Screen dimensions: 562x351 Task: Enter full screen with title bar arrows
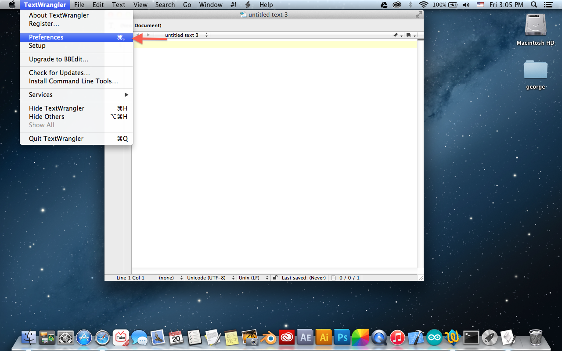[418, 14]
